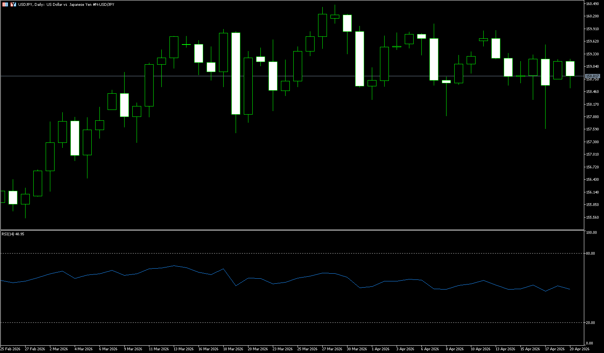Viewport: 604px width, 353px height.
Task: Click the RSI 100.00 scale label
Action: [x=591, y=233]
